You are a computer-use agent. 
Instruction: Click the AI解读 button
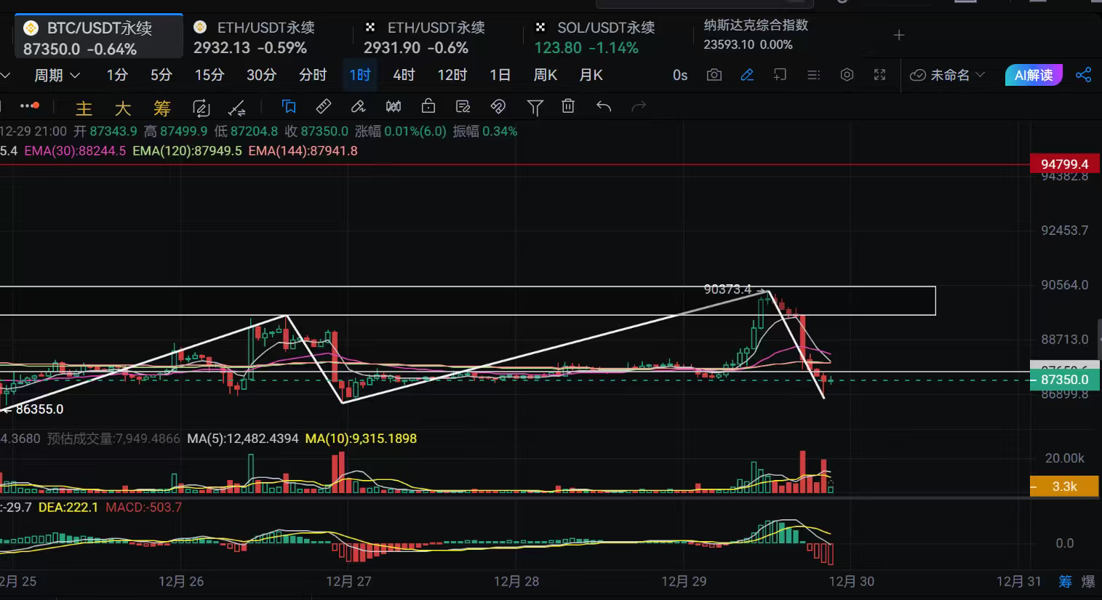pyautogui.click(x=1033, y=75)
